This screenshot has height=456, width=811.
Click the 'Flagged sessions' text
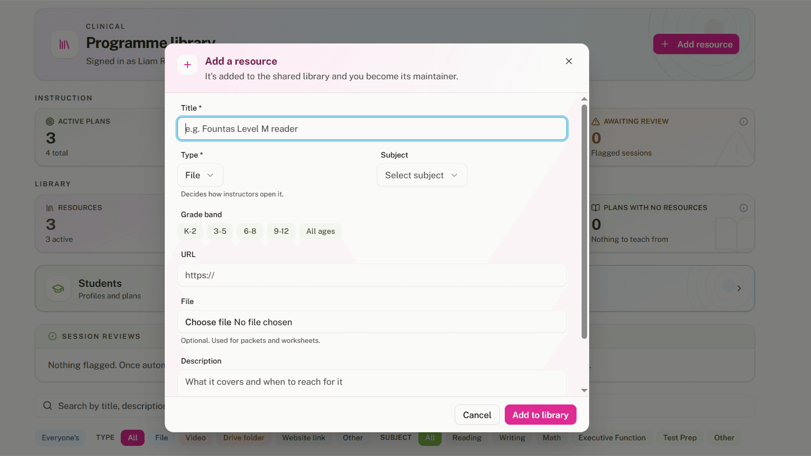[622, 153]
